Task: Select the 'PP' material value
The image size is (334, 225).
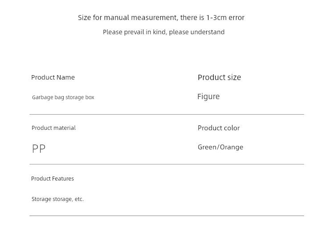Action: click(x=39, y=149)
